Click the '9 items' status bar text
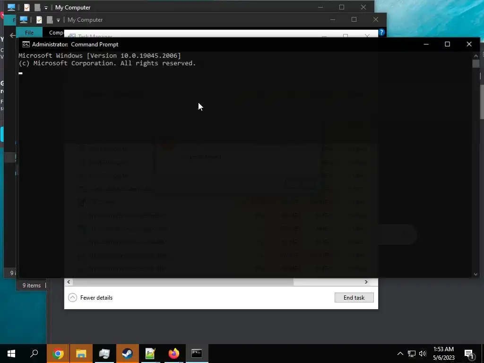Screen dimensions: 484x363 point(32,285)
